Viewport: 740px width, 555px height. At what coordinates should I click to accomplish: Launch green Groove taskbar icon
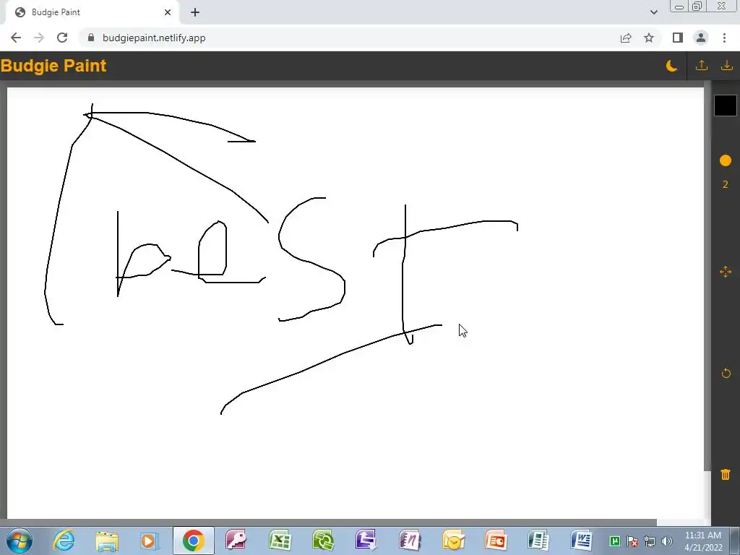click(323, 541)
